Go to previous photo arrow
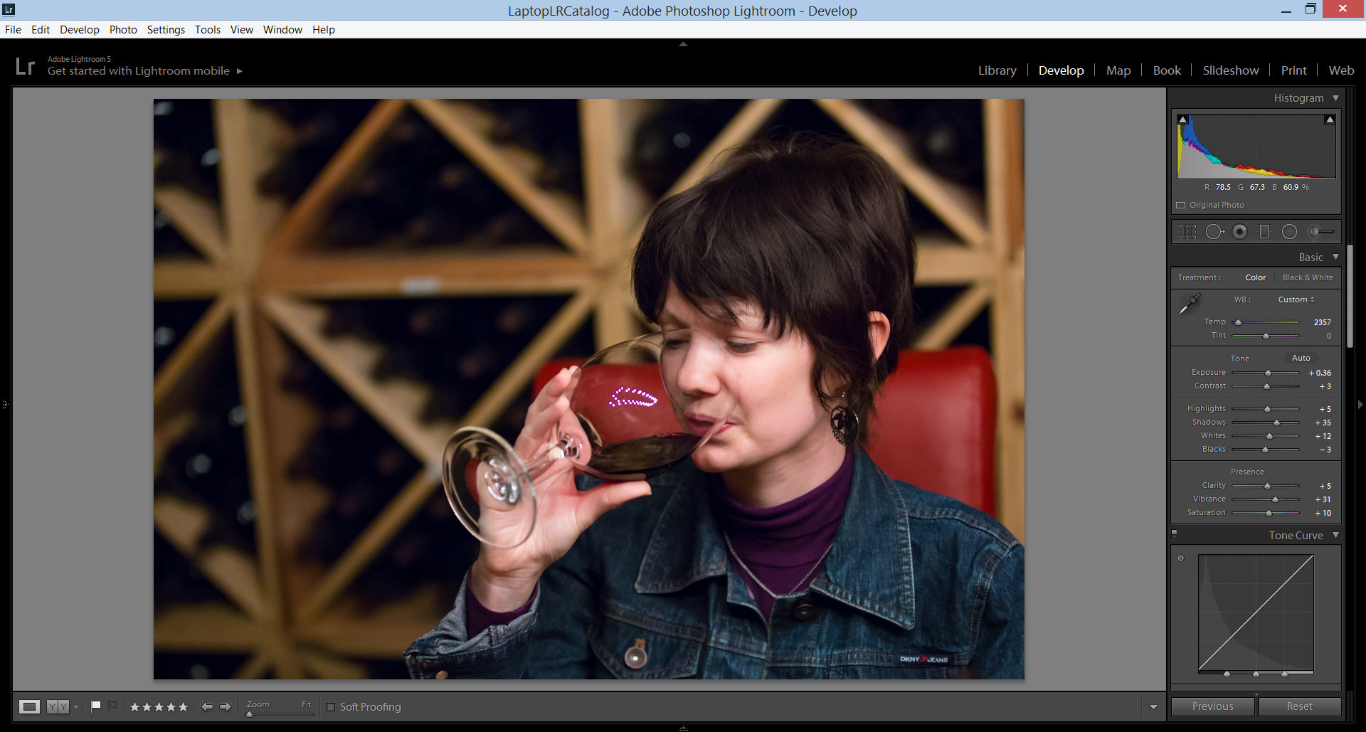The image size is (1366, 732). [x=207, y=706]
